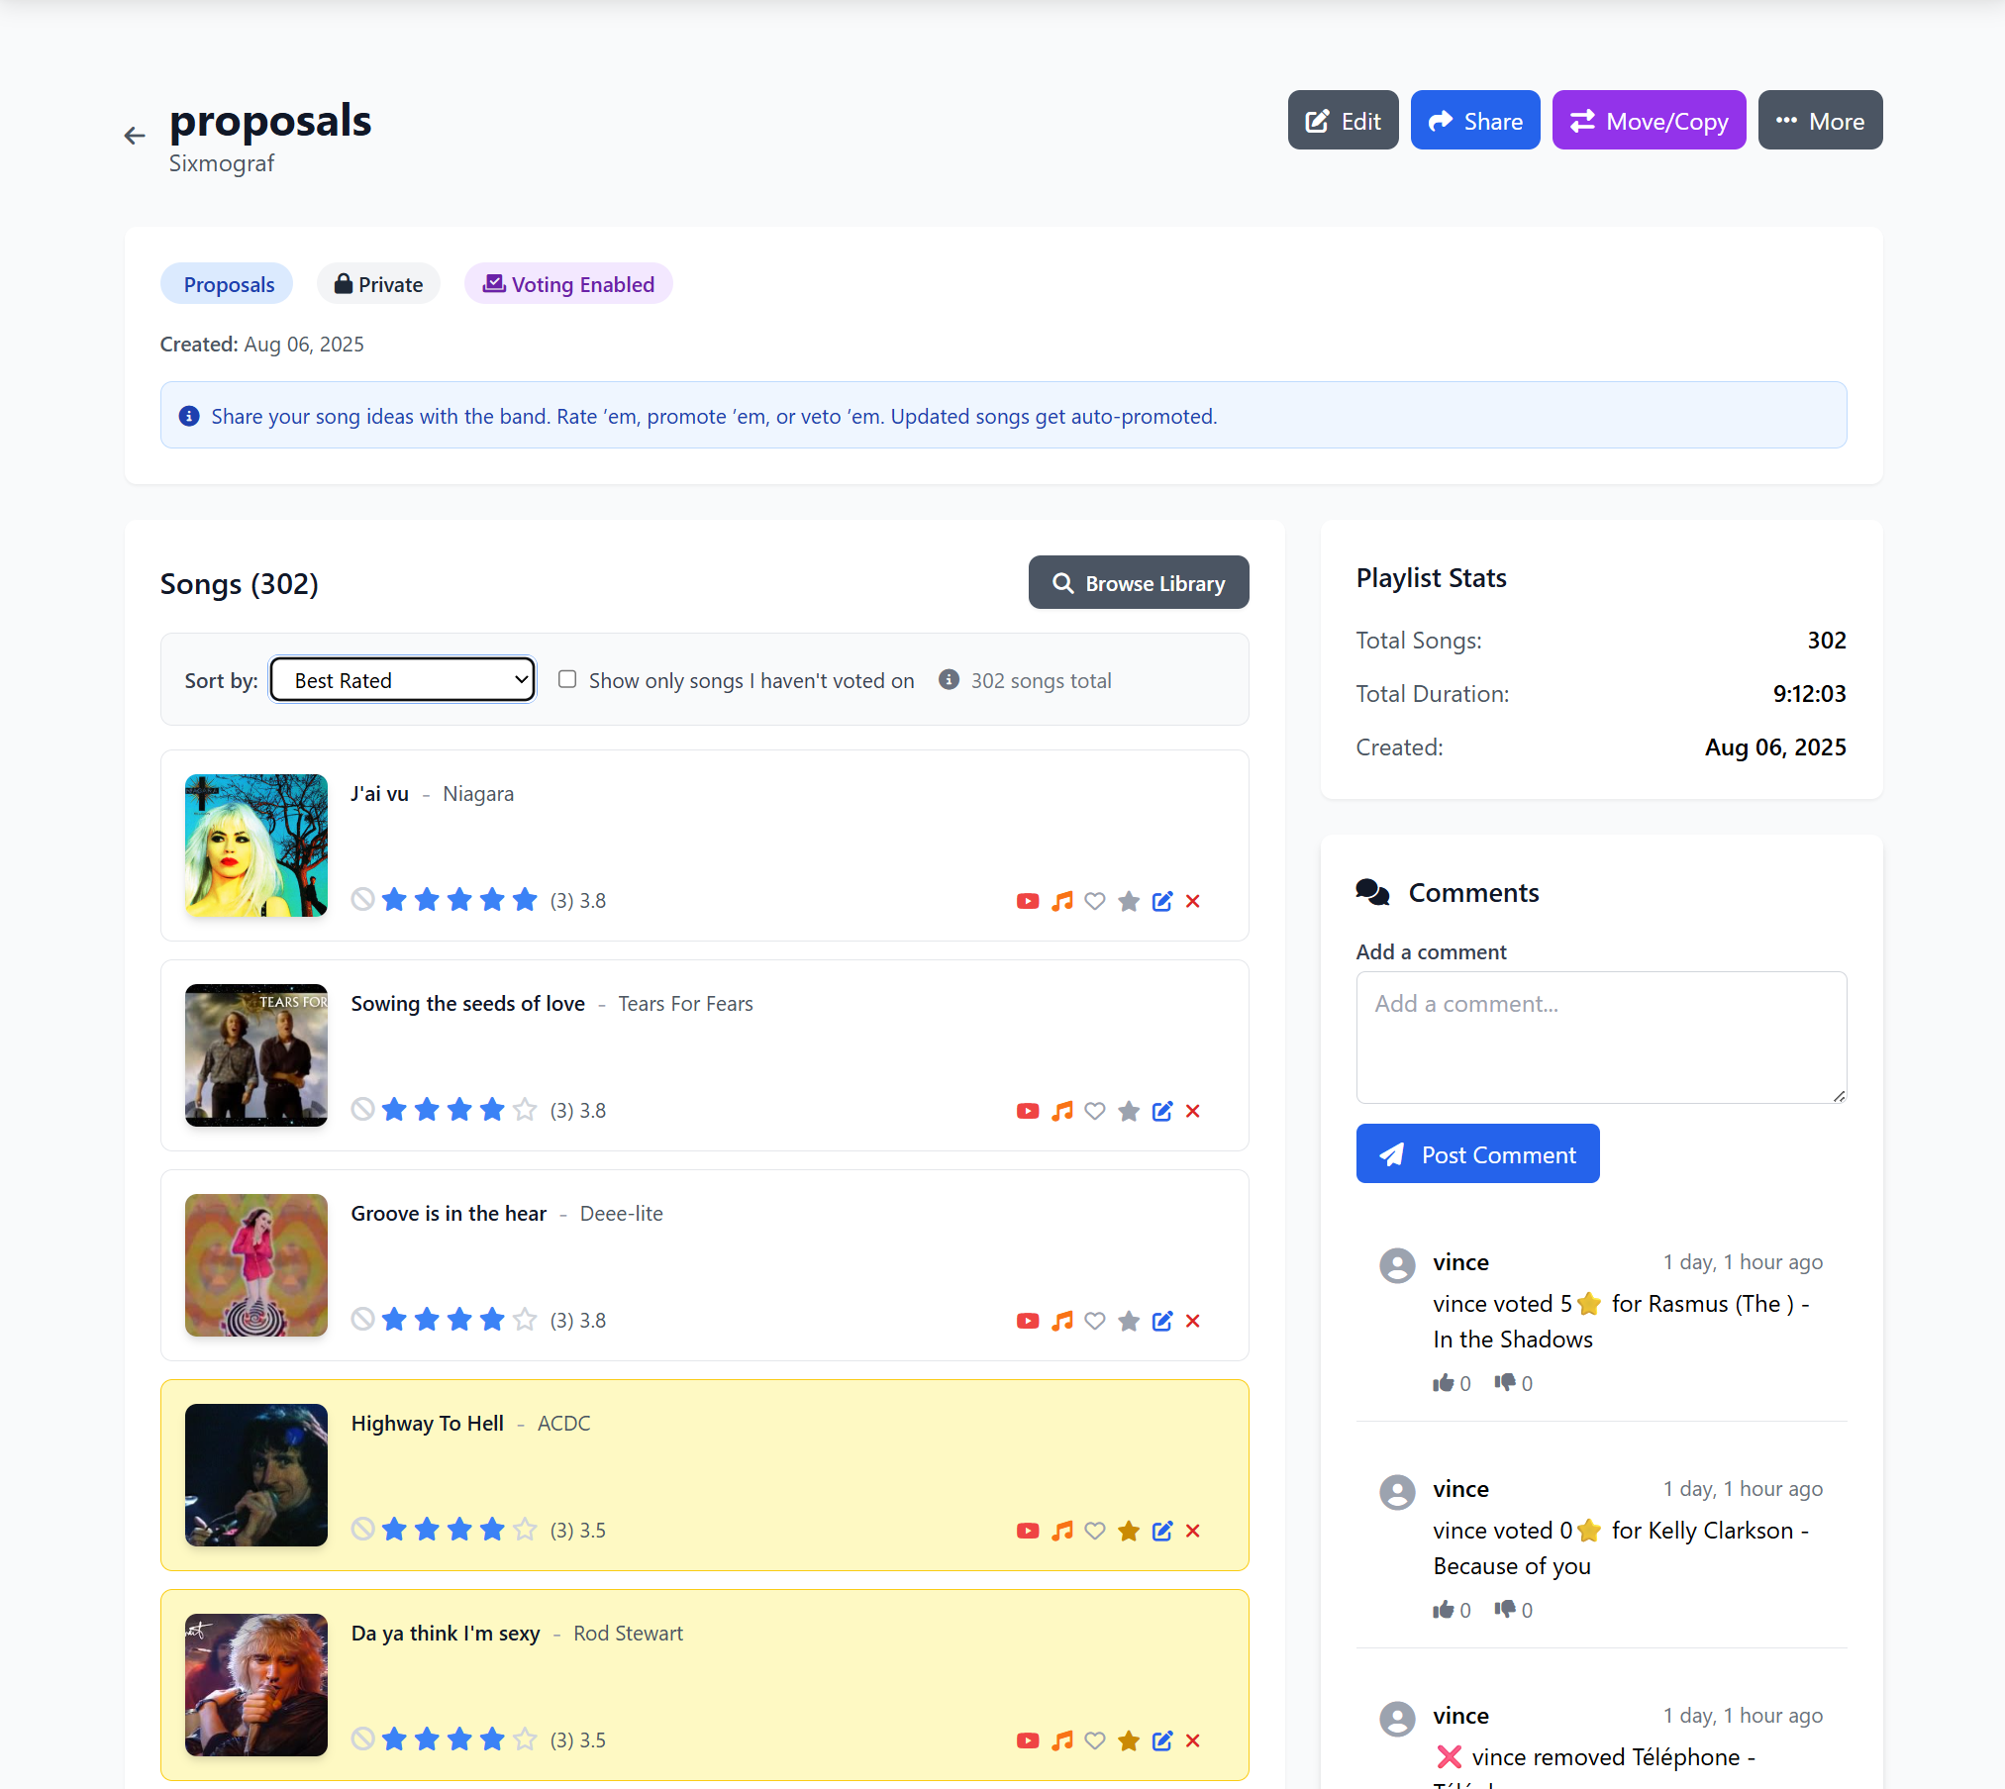Remove Sowing the seeds of love with the X
This screenshot has height=1789, width=2005.
click(x=1193, y=1111)
